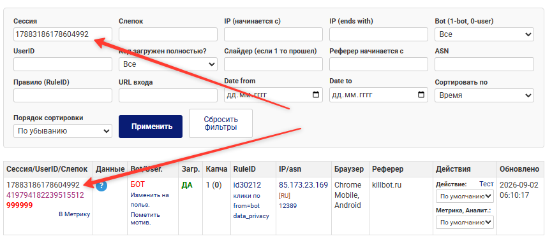This screenshot has width=552, height=241.
Task: Click the red 999999 fingerprint value
Action: click(x=19, y=205)
